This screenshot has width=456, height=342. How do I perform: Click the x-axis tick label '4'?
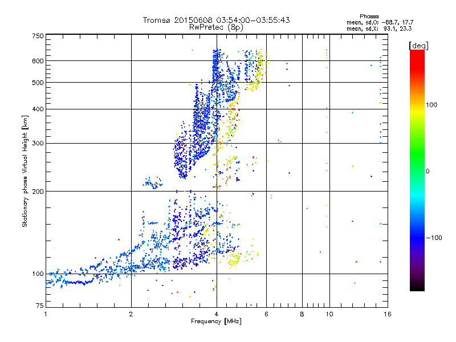pyautogui.click(x=217, y=314)
